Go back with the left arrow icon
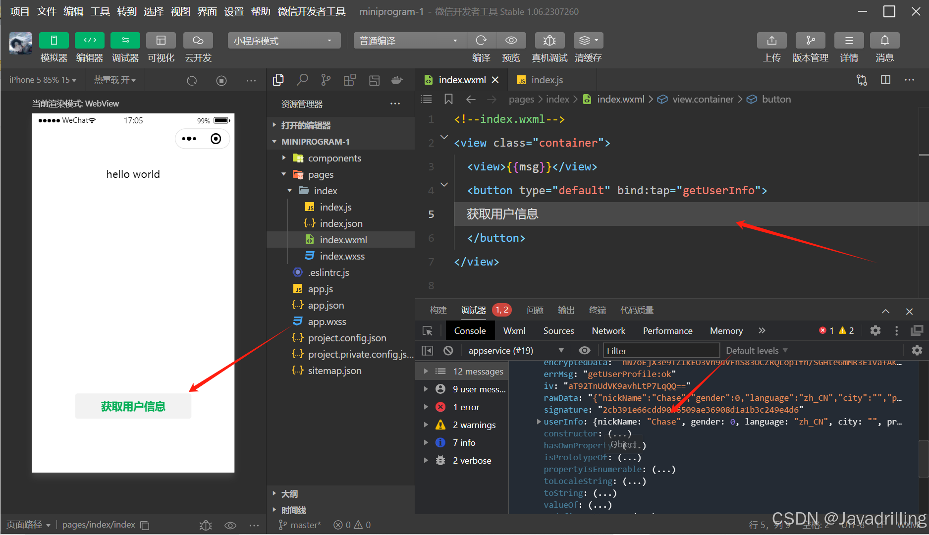The image size is (929, 535). [x=471, y=99]
